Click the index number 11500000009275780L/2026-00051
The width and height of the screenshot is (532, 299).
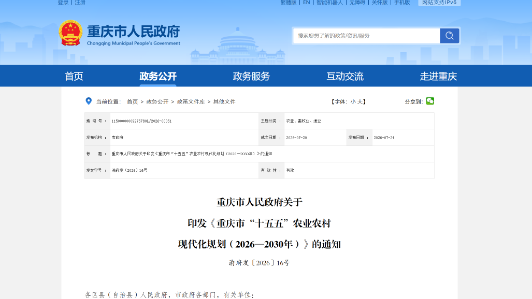tap(141, 121)
